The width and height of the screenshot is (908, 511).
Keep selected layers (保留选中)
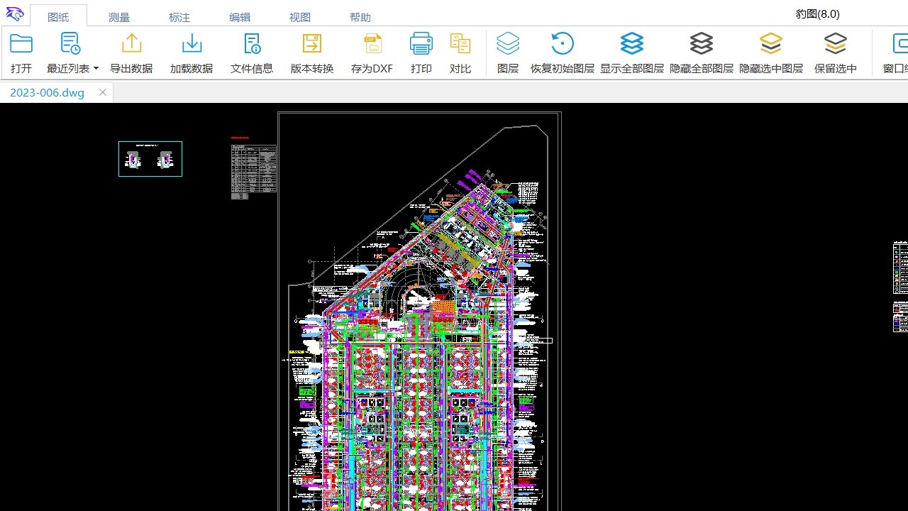coord(836,44)
